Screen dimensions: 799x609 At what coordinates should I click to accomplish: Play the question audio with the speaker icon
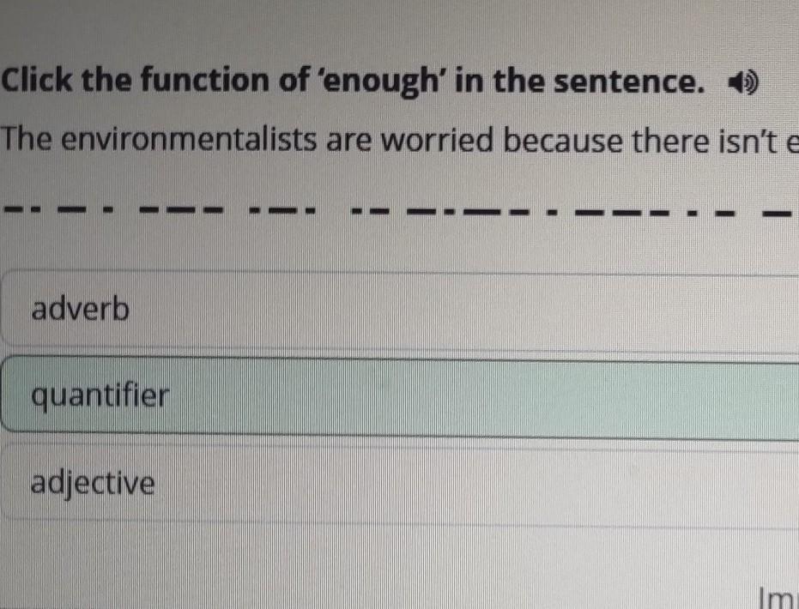(742, 84)
